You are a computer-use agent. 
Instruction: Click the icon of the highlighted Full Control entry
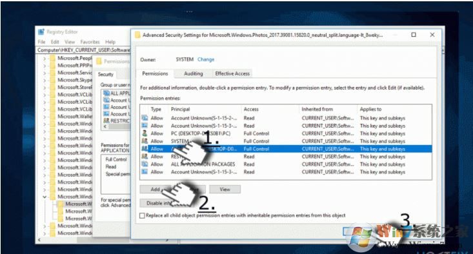(x=145, y=148)
